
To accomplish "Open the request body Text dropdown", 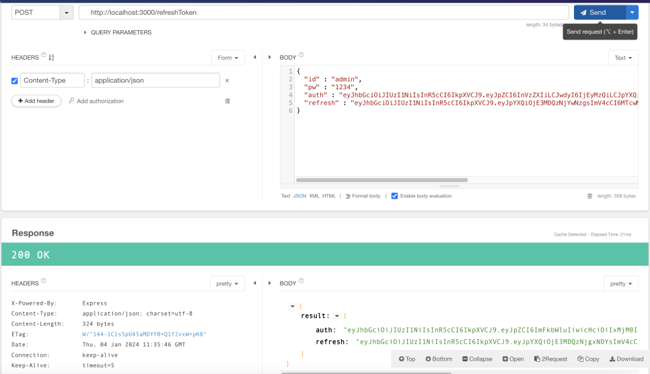I will click(x=623, y=58).
